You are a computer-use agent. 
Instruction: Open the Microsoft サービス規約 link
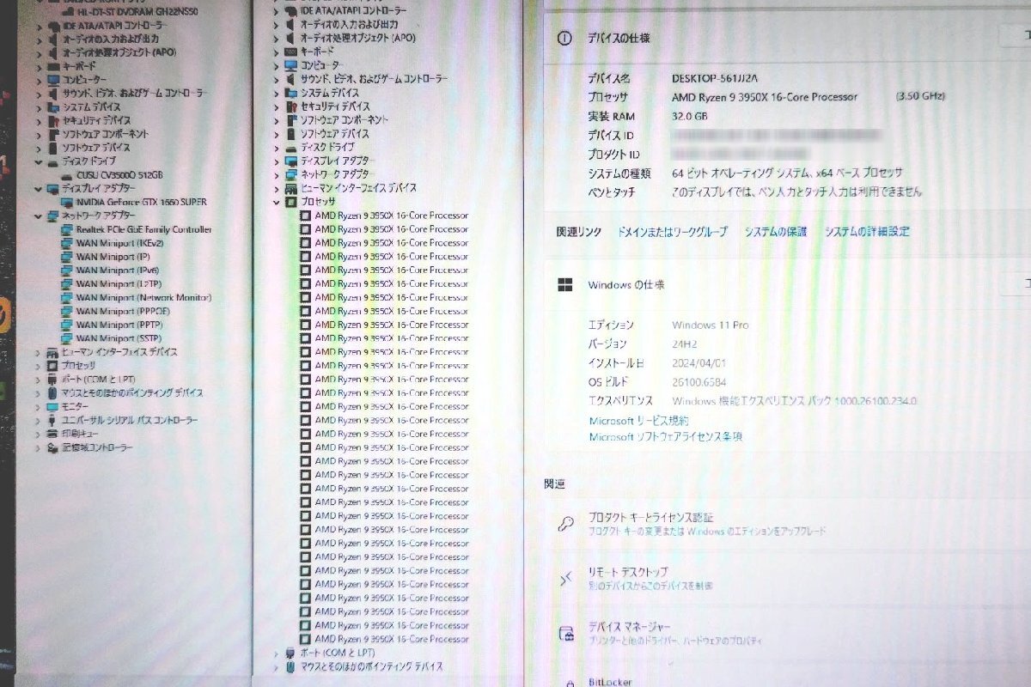coord(638,421)
